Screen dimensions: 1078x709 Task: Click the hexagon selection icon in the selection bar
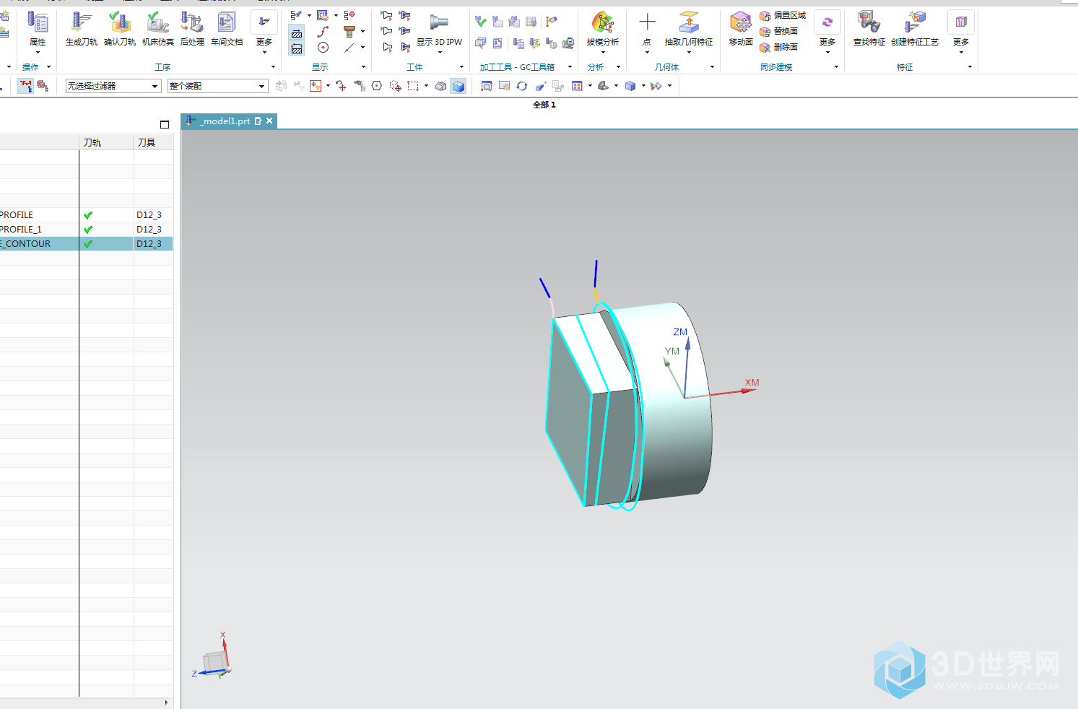click(x=377, y=86)
